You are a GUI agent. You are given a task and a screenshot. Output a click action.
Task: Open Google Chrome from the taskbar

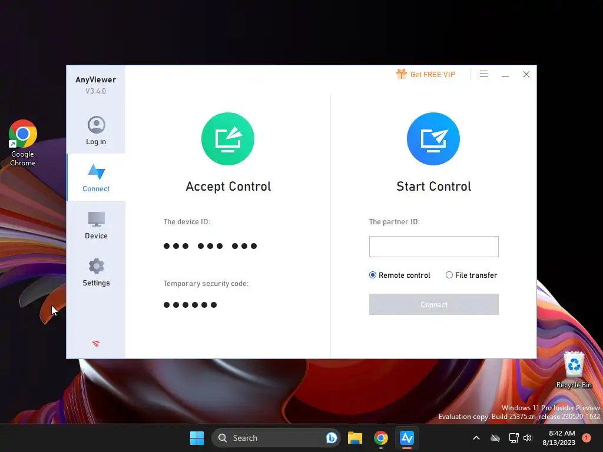(381, 438)
